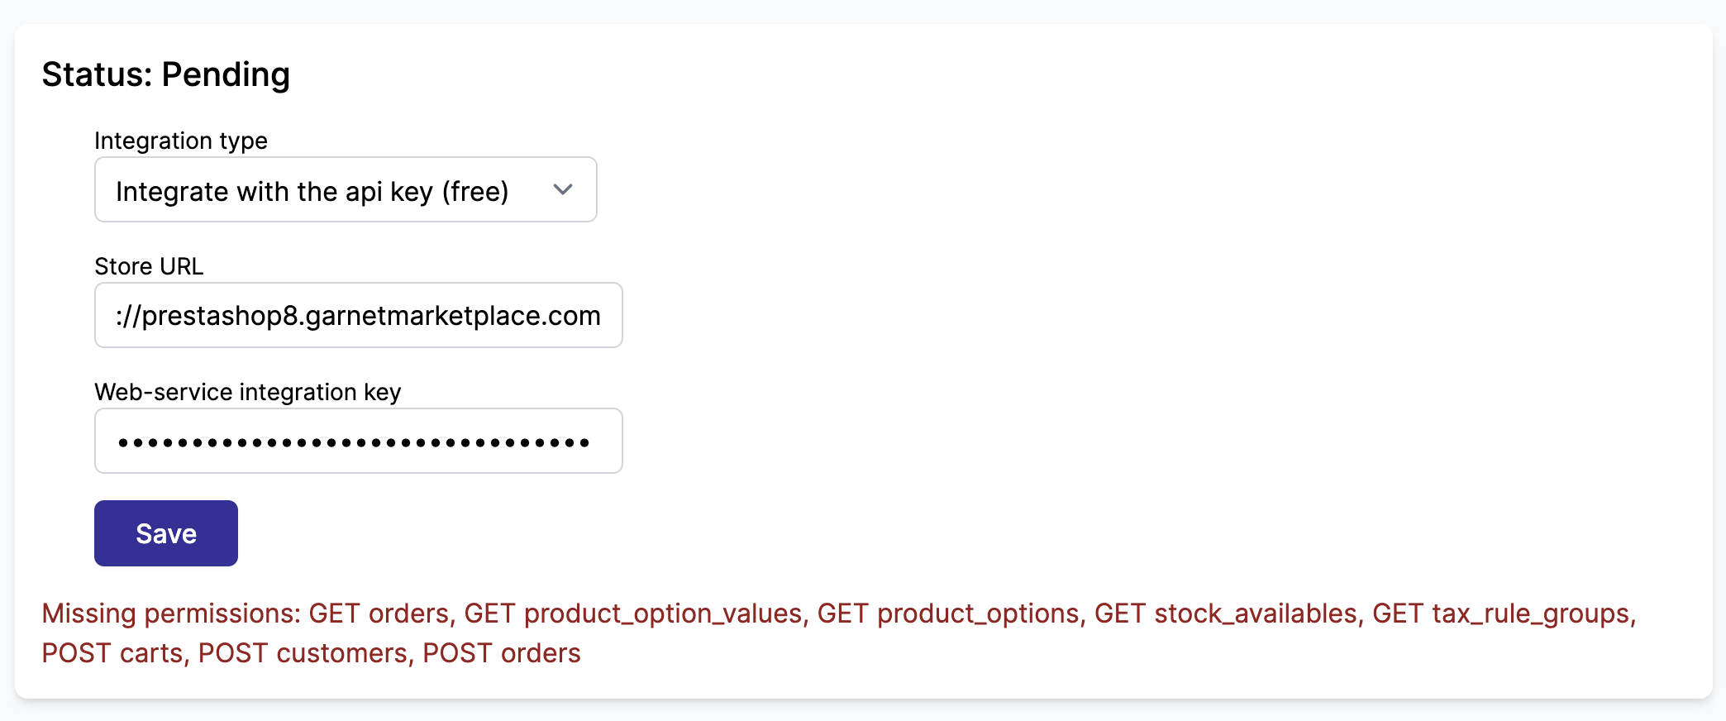Click the Save button
Viewport: 1726px width, 721px height.
[165, 533]
